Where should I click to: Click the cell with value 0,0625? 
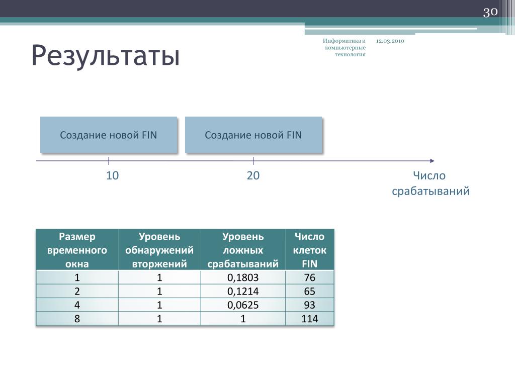243,305
